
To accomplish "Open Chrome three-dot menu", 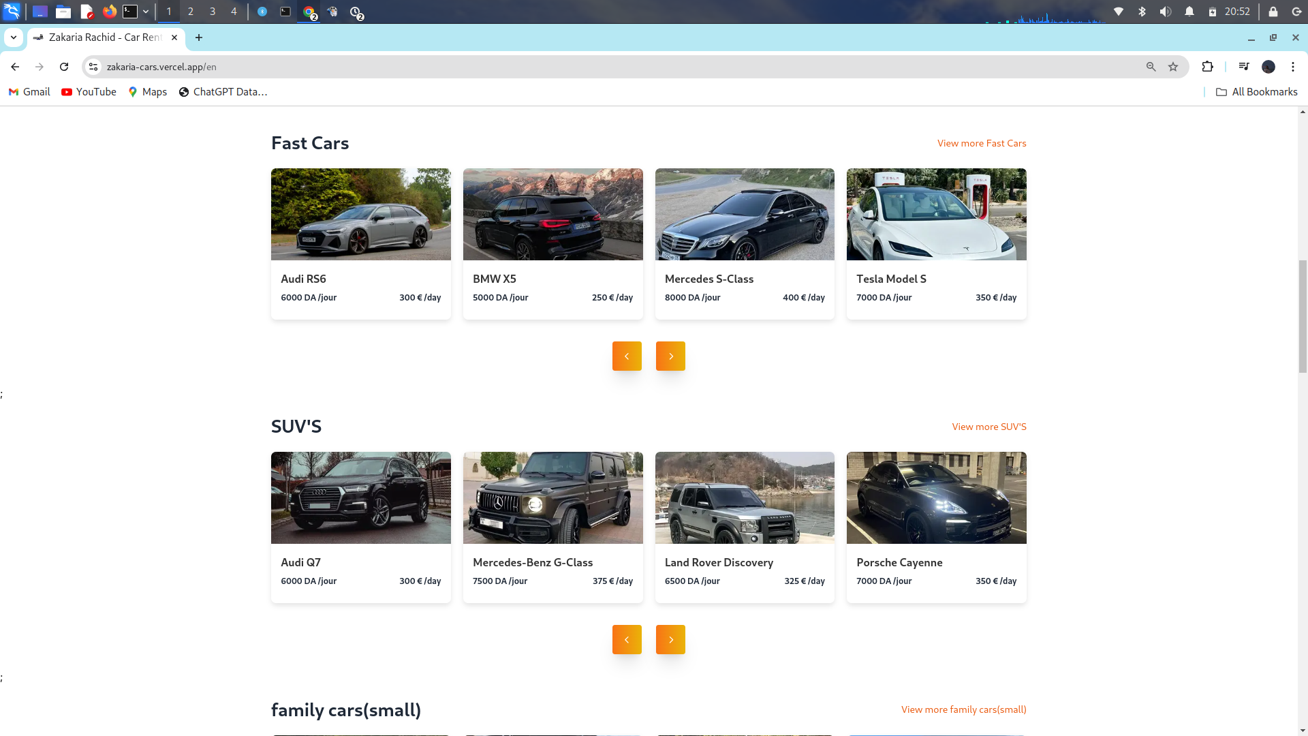I will [x=1292, y=67].
